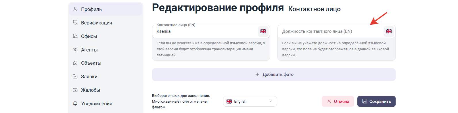Click the bell icon beside Уведомления

point(75,104)
